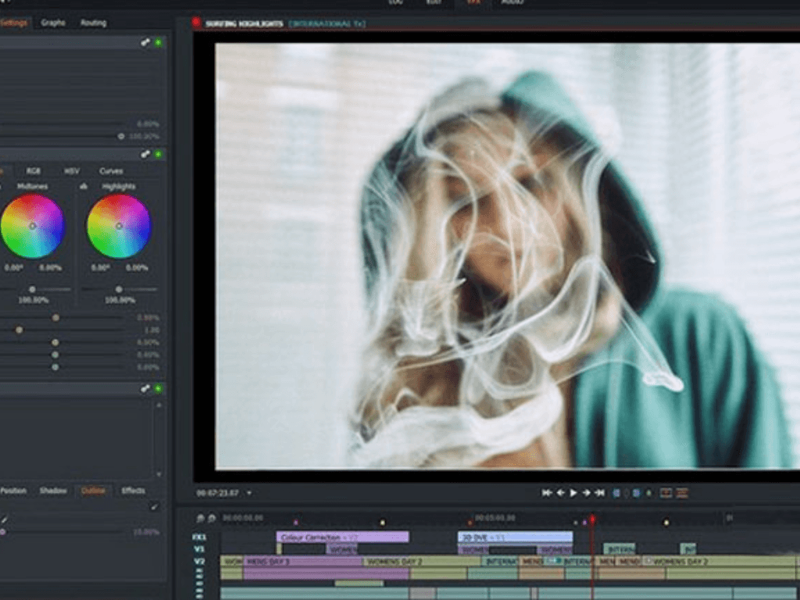This screenshot has height=600, width=800.
Task: Open the Curves tab in colour correction
Action: point(111,171)
